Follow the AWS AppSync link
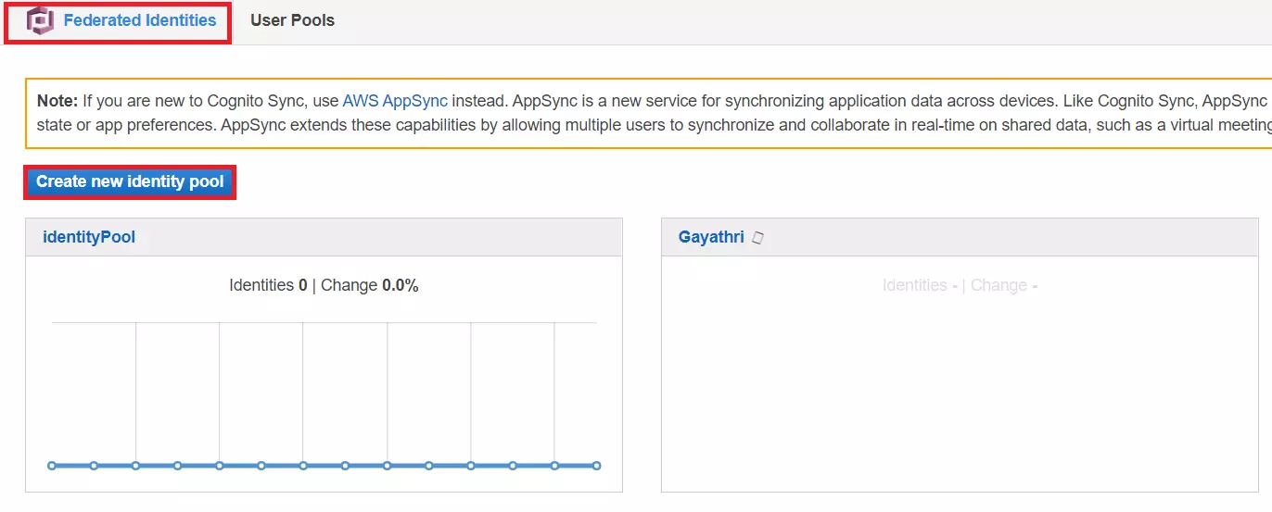Screen dimensions: 1272x512 pos(395,100)
